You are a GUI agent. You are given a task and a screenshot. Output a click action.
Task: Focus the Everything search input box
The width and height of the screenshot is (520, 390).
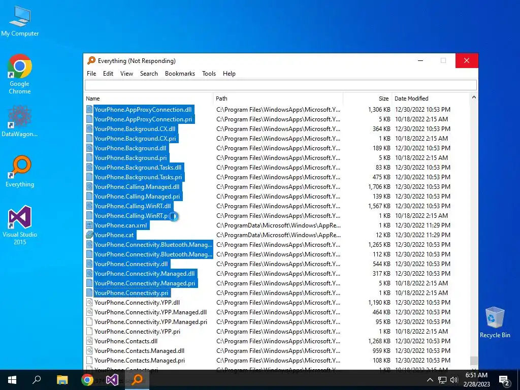pyautogui.click(x=280, y=85)
